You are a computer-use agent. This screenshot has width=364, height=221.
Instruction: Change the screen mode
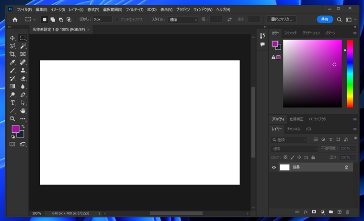tap(23, 144)
